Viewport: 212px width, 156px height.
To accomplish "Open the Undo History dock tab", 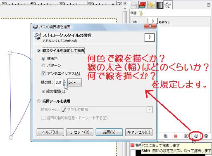I will (x=151, y=5).
